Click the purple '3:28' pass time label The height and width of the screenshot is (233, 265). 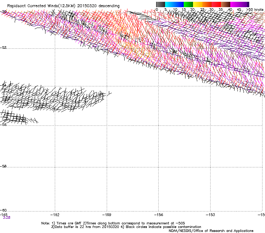coord(6,218)
